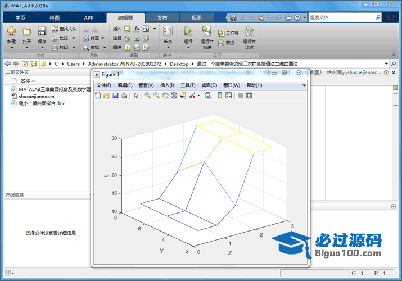This screenshot has width=402, height=281.
Task: Insert a function with the fx icon
Action: [137, 29]
